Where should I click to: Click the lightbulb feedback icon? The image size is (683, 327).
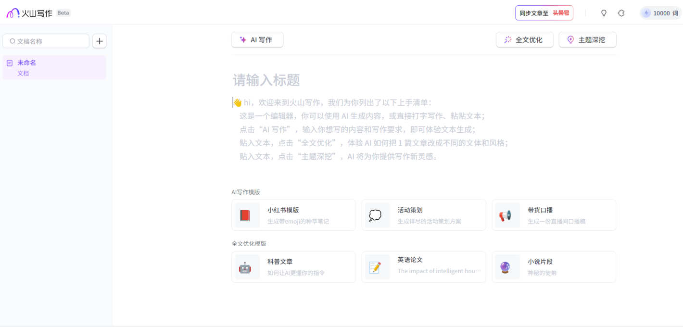coord(604,13)
